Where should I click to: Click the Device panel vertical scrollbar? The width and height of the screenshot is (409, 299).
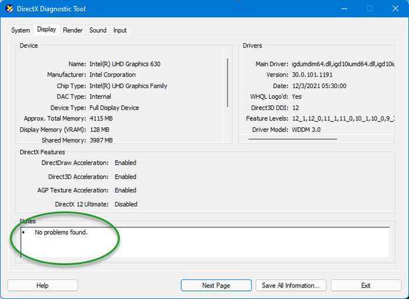pos(227,83)
